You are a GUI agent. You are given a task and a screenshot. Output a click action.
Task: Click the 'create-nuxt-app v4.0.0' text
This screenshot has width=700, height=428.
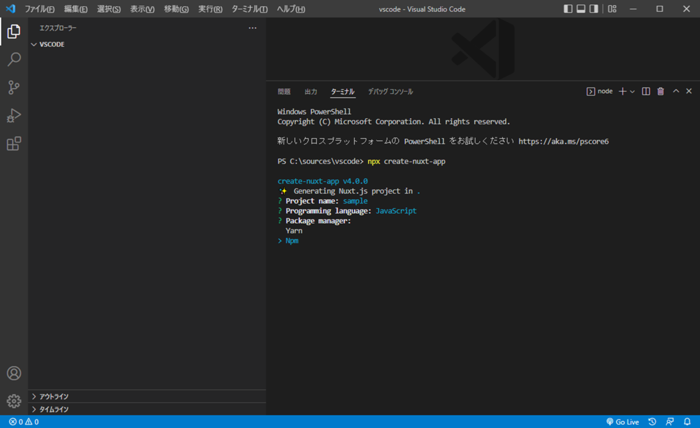tap(323, 181)
